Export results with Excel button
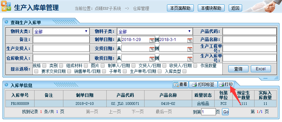The width and height of the screenshot is (282, 122). [261, 69]
